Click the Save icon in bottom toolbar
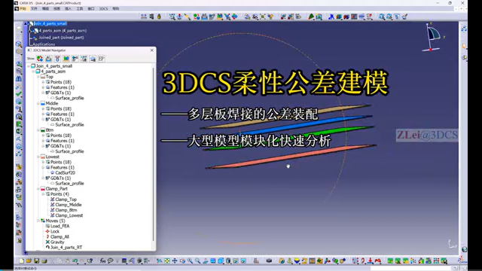This screenshot has height=271, width=482. click(x=37, y=261)
